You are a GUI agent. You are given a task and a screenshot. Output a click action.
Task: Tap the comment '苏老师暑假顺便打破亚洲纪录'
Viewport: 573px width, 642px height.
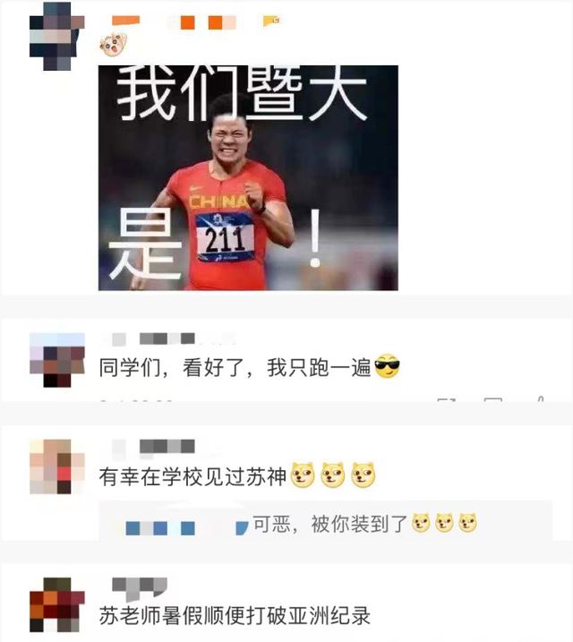pyautogui.click(x=235, y=616)
